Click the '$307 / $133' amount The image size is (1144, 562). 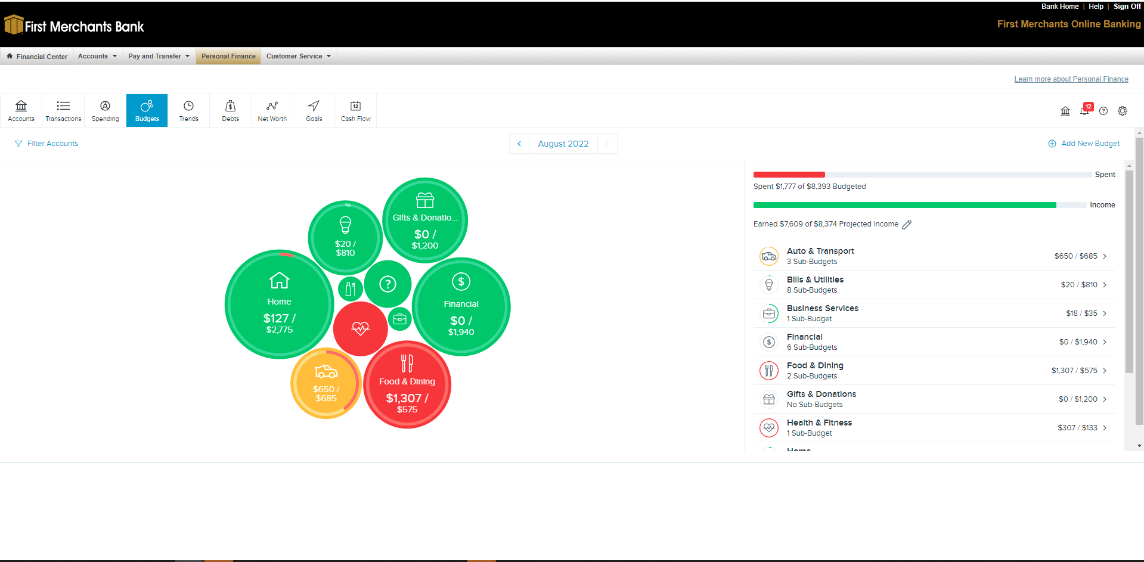(x=1077, y=428)
